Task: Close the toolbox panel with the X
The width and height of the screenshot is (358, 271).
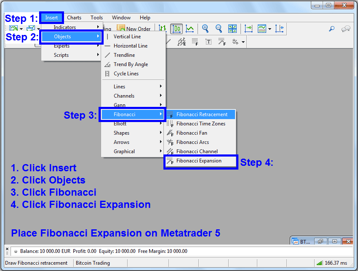Action: [7, 249]
